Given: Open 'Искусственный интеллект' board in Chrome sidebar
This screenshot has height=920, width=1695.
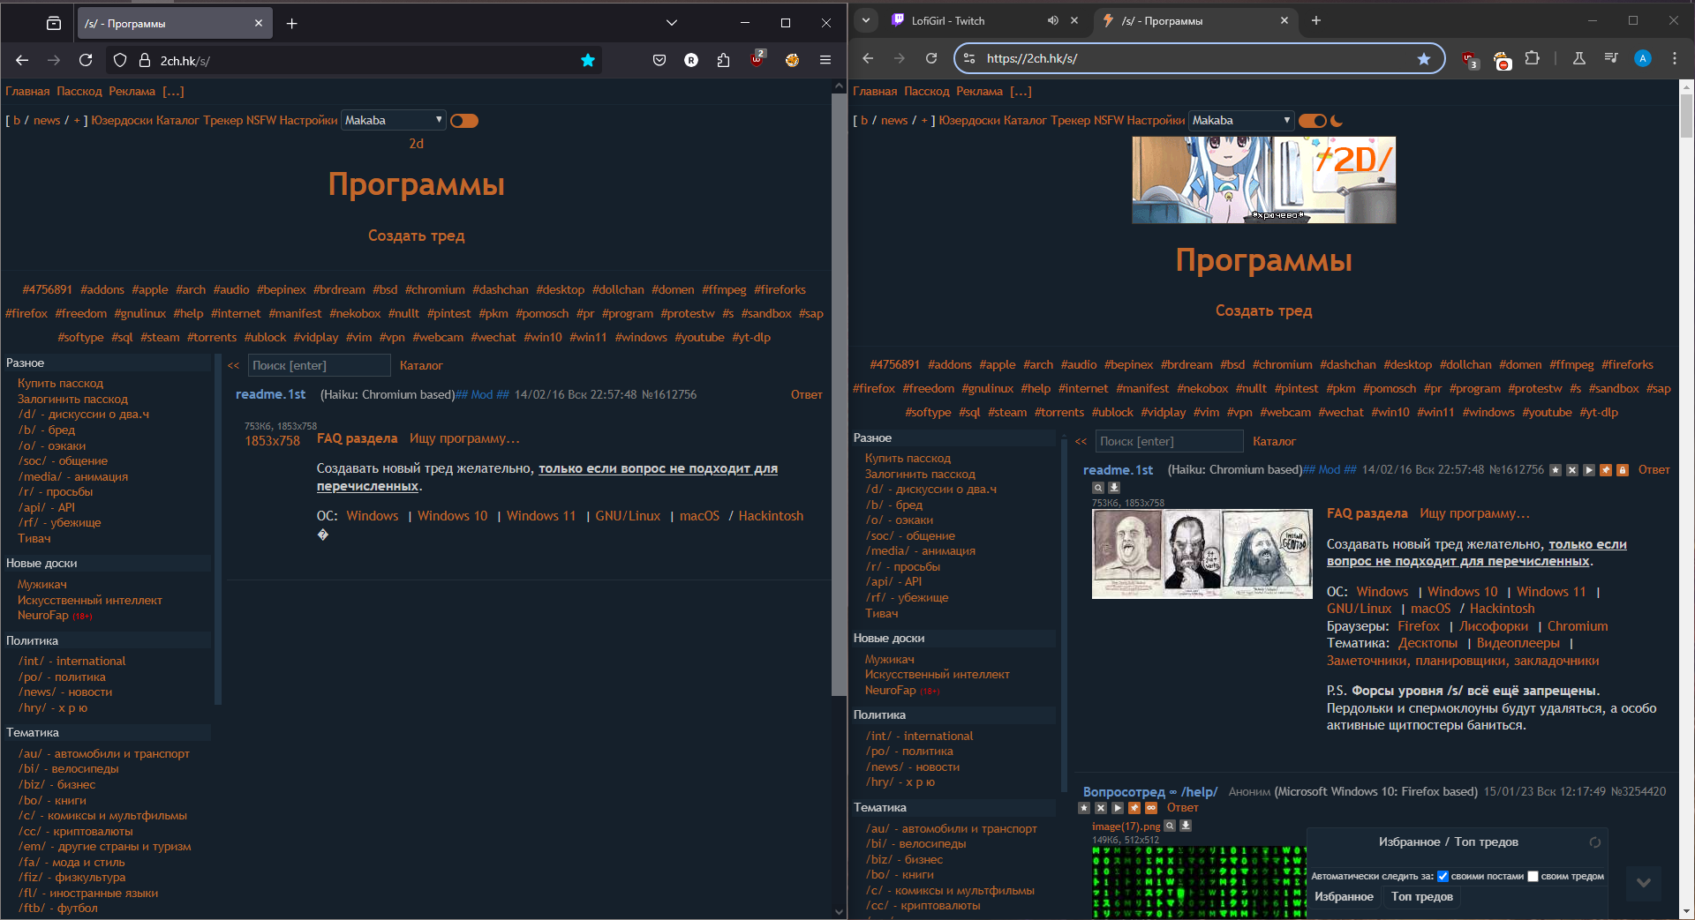Looking at the screenshot, I should point(937,675).
